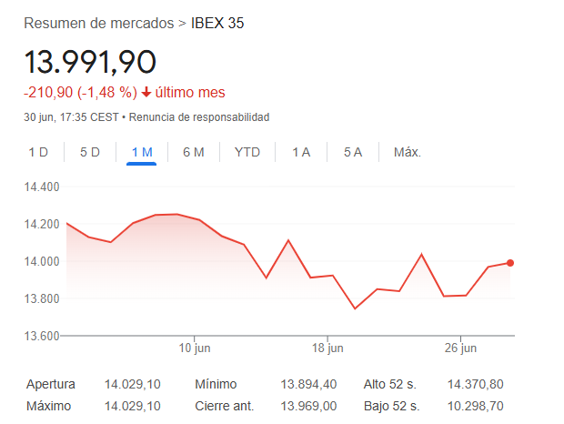564x424 pixels.
Task: Click the red down-arrow change indicator
Action: [146, 93]
